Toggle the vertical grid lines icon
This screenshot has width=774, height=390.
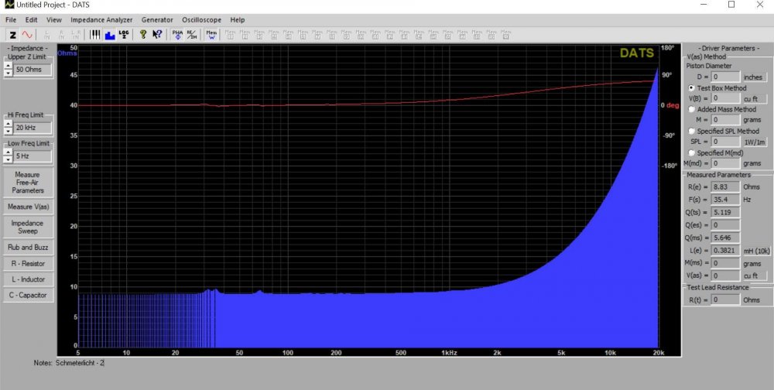point(95,34)
